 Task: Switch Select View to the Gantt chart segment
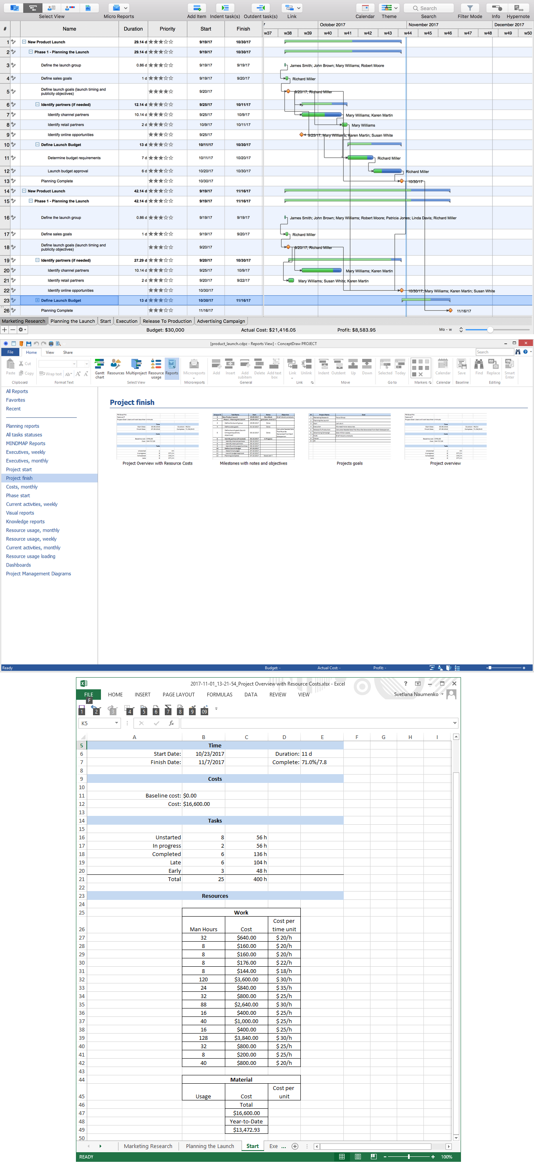pos(33,8)
